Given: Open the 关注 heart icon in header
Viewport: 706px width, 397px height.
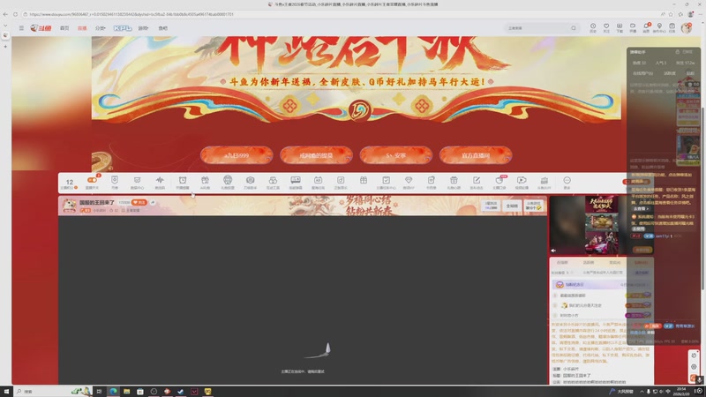Looking at the screenshot, I should 606,28.
